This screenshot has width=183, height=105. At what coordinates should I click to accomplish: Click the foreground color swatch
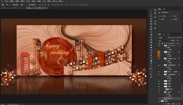(x=151, y=70)
